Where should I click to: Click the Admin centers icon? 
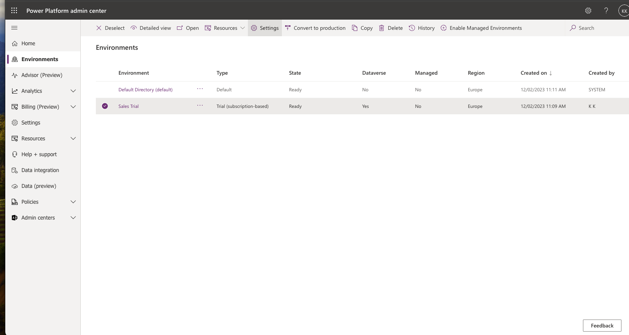tap(15, 218)
